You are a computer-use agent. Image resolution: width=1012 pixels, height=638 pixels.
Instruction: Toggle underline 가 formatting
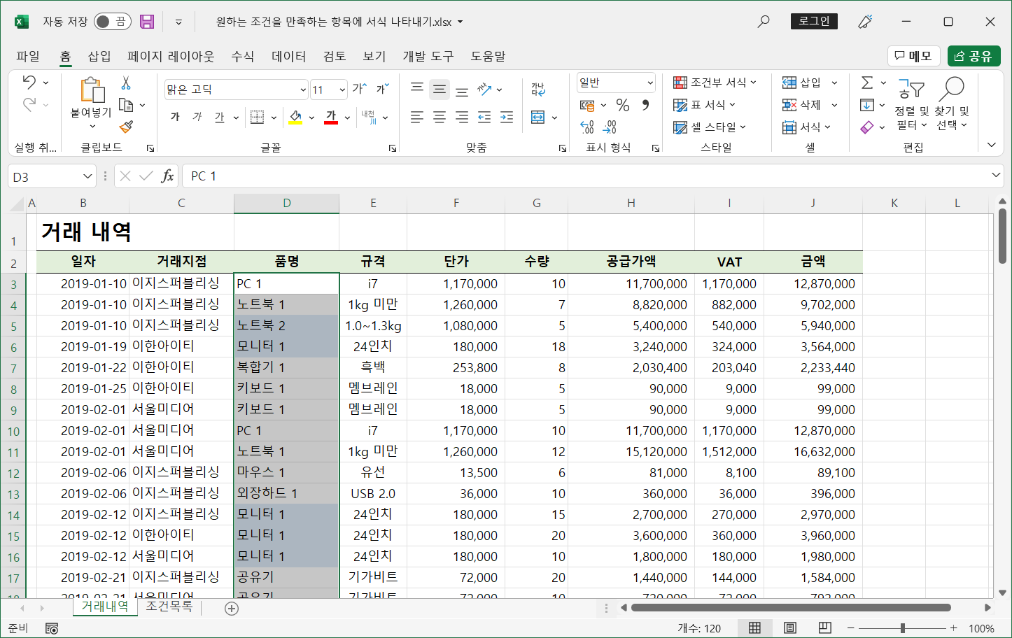(220, 117)
